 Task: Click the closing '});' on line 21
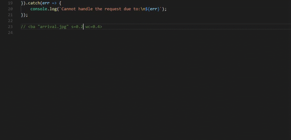(24, 15)
